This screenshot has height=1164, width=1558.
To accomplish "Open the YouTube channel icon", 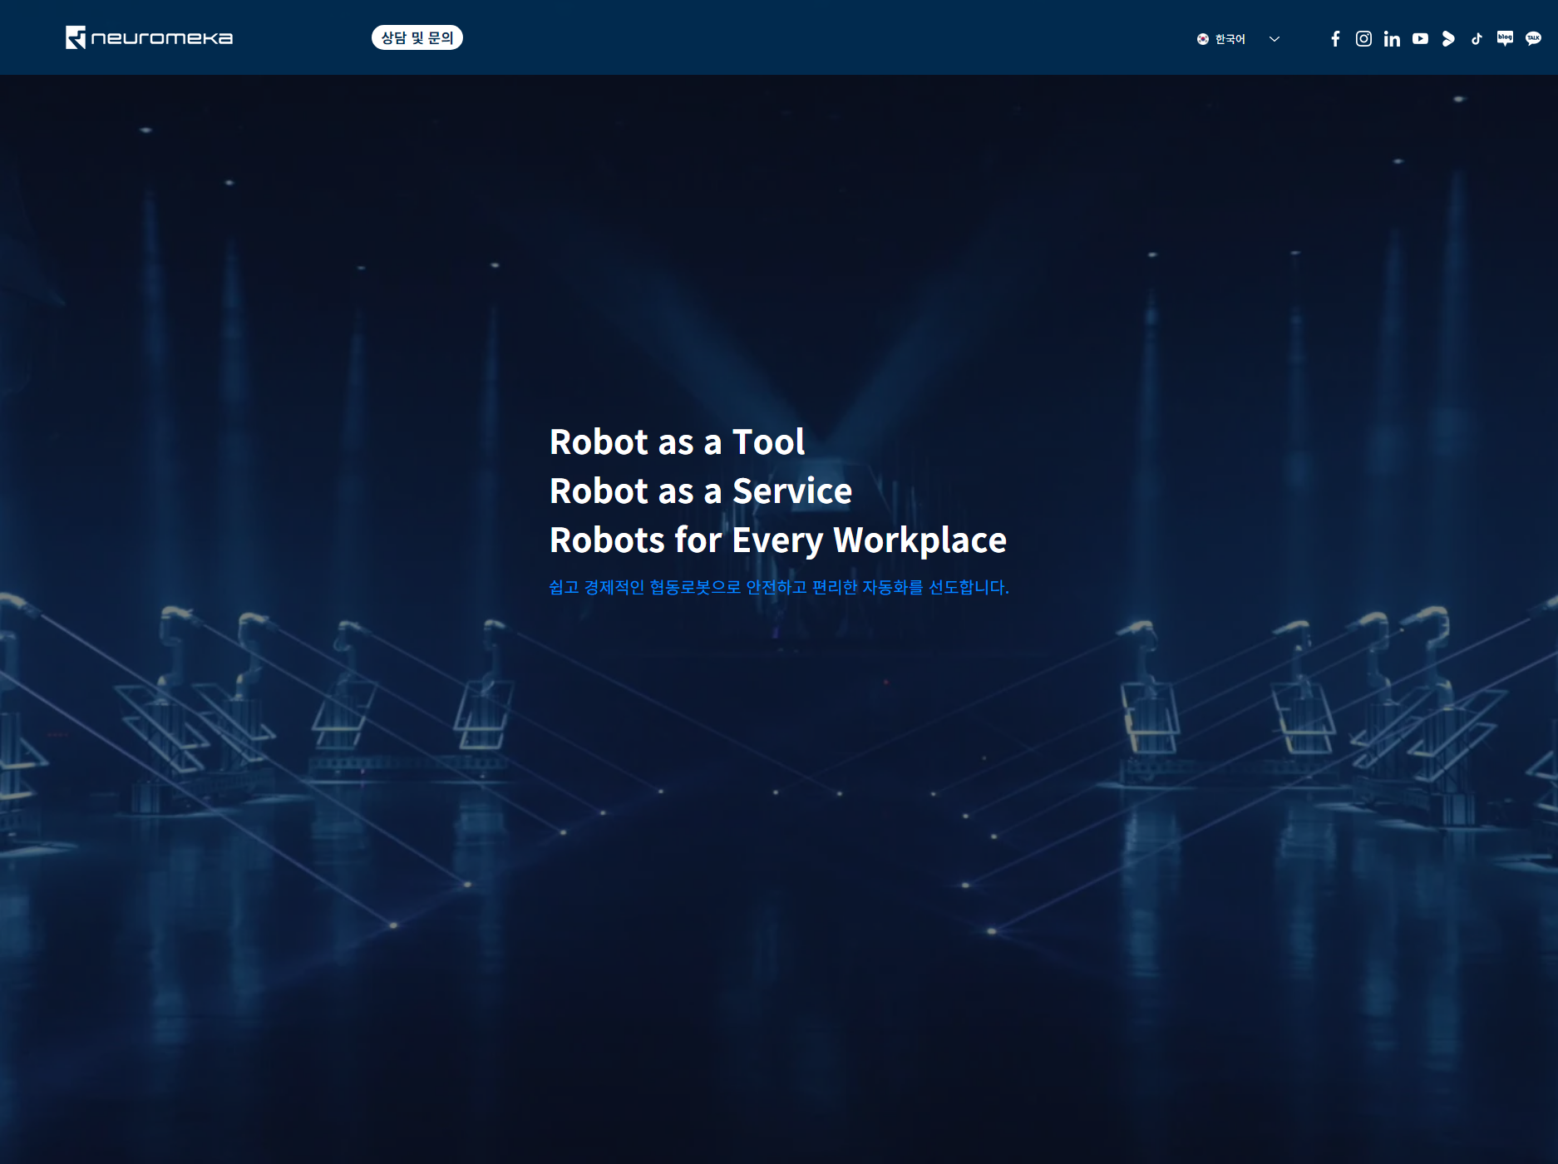I will [x=1420, y=38].
